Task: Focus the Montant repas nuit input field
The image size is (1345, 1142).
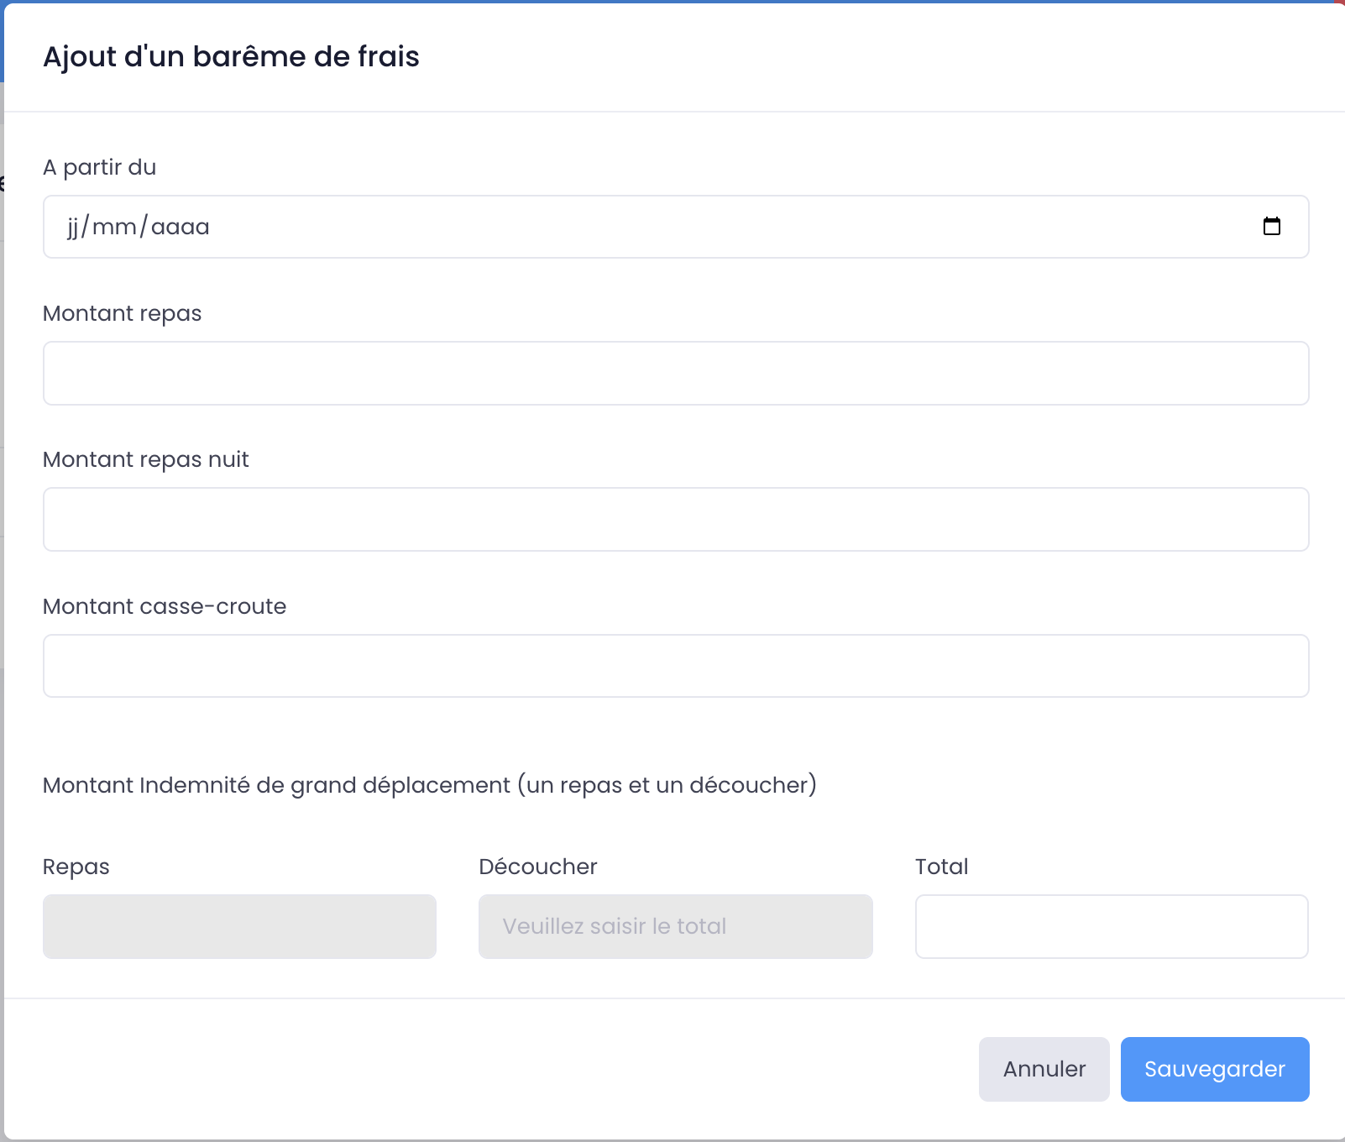Action: click(x=675, y=519)
